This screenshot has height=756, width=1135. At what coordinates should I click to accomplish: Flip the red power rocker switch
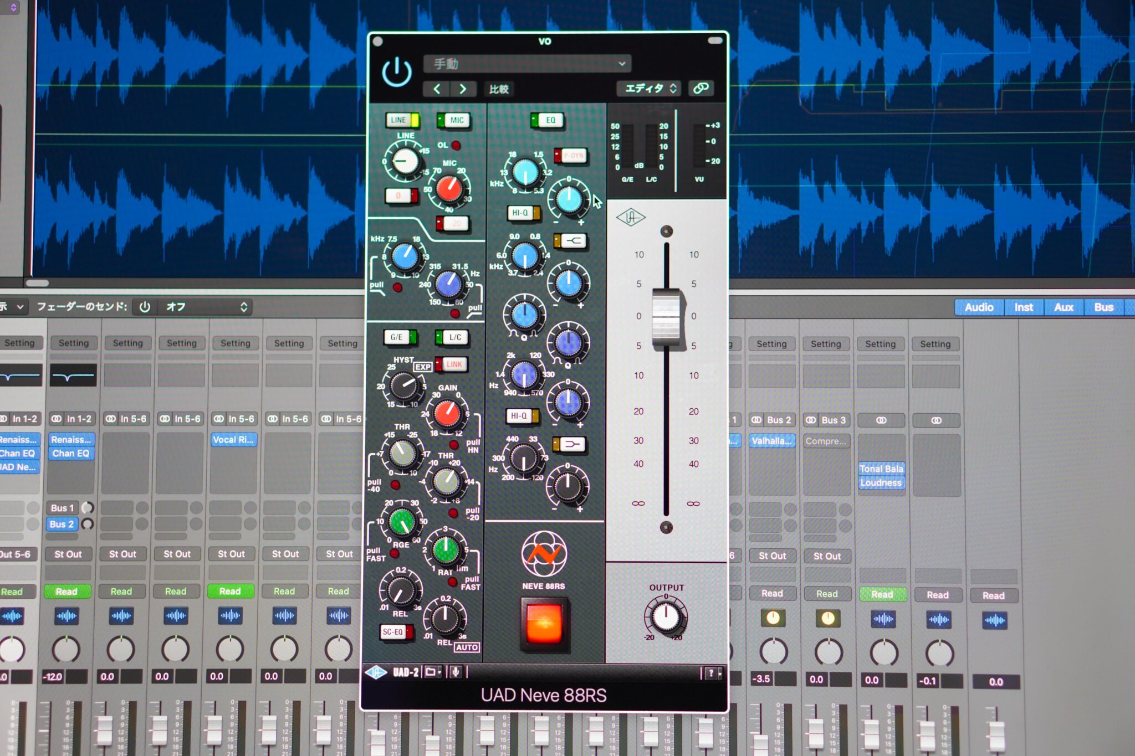[546, 623]
